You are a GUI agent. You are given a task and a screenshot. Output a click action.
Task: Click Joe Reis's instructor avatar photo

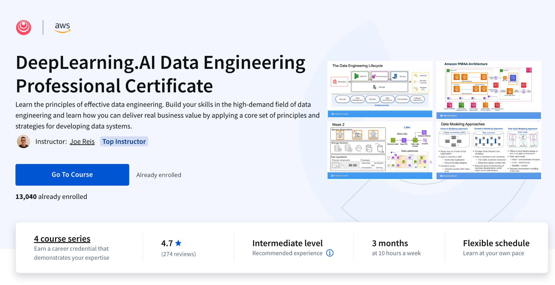tap(24, 141)
